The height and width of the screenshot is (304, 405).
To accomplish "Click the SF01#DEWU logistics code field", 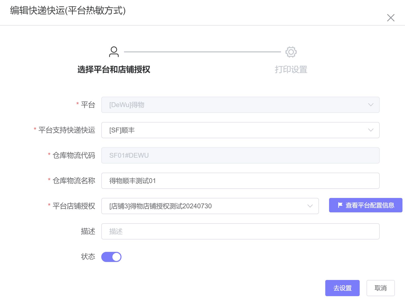I will 240,155.
